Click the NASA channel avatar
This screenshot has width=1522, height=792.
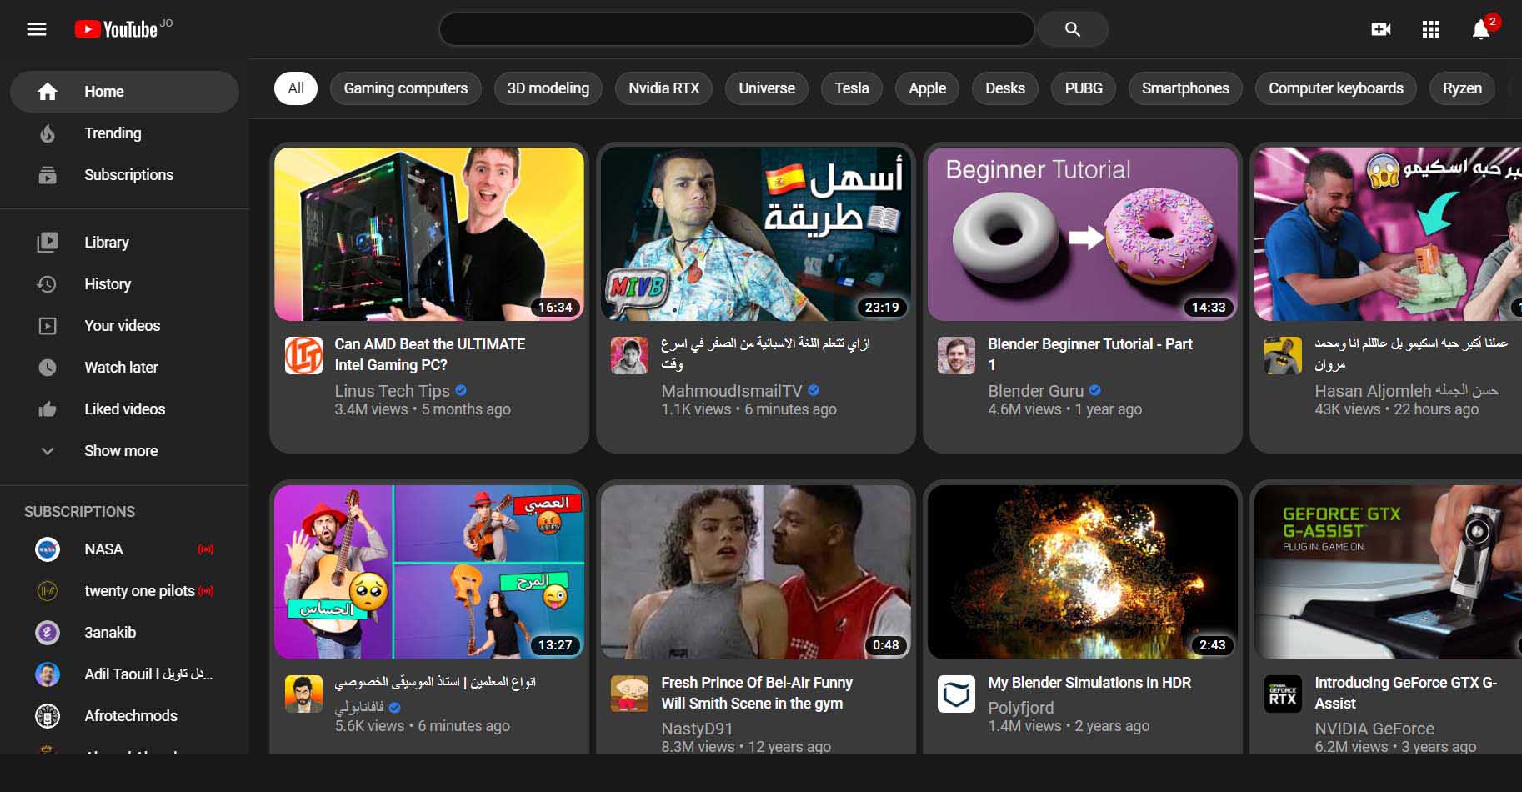coord(48,549)
